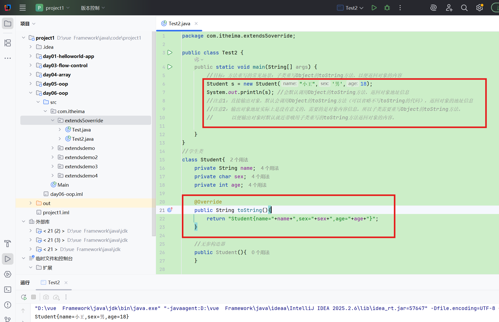Click the project tree vertical scrollbar
Viewport: 499px width, 322px height.
(153, 133)
